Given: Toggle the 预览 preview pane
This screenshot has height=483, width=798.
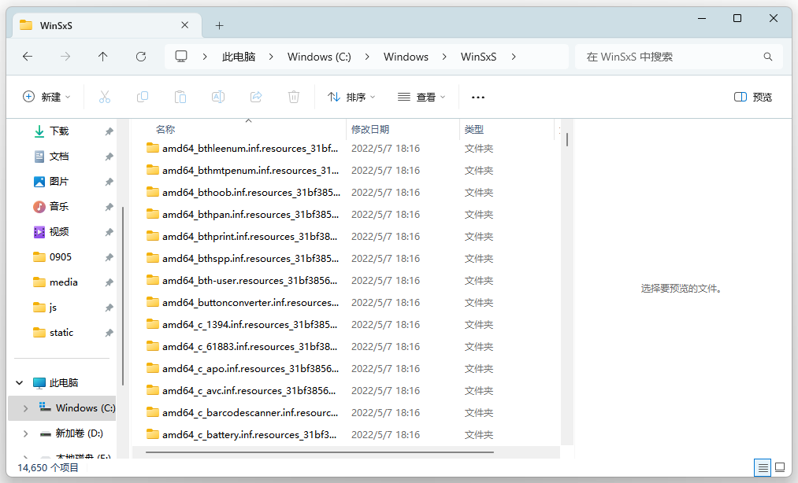Looking at the screenshot, I should 753,97.
